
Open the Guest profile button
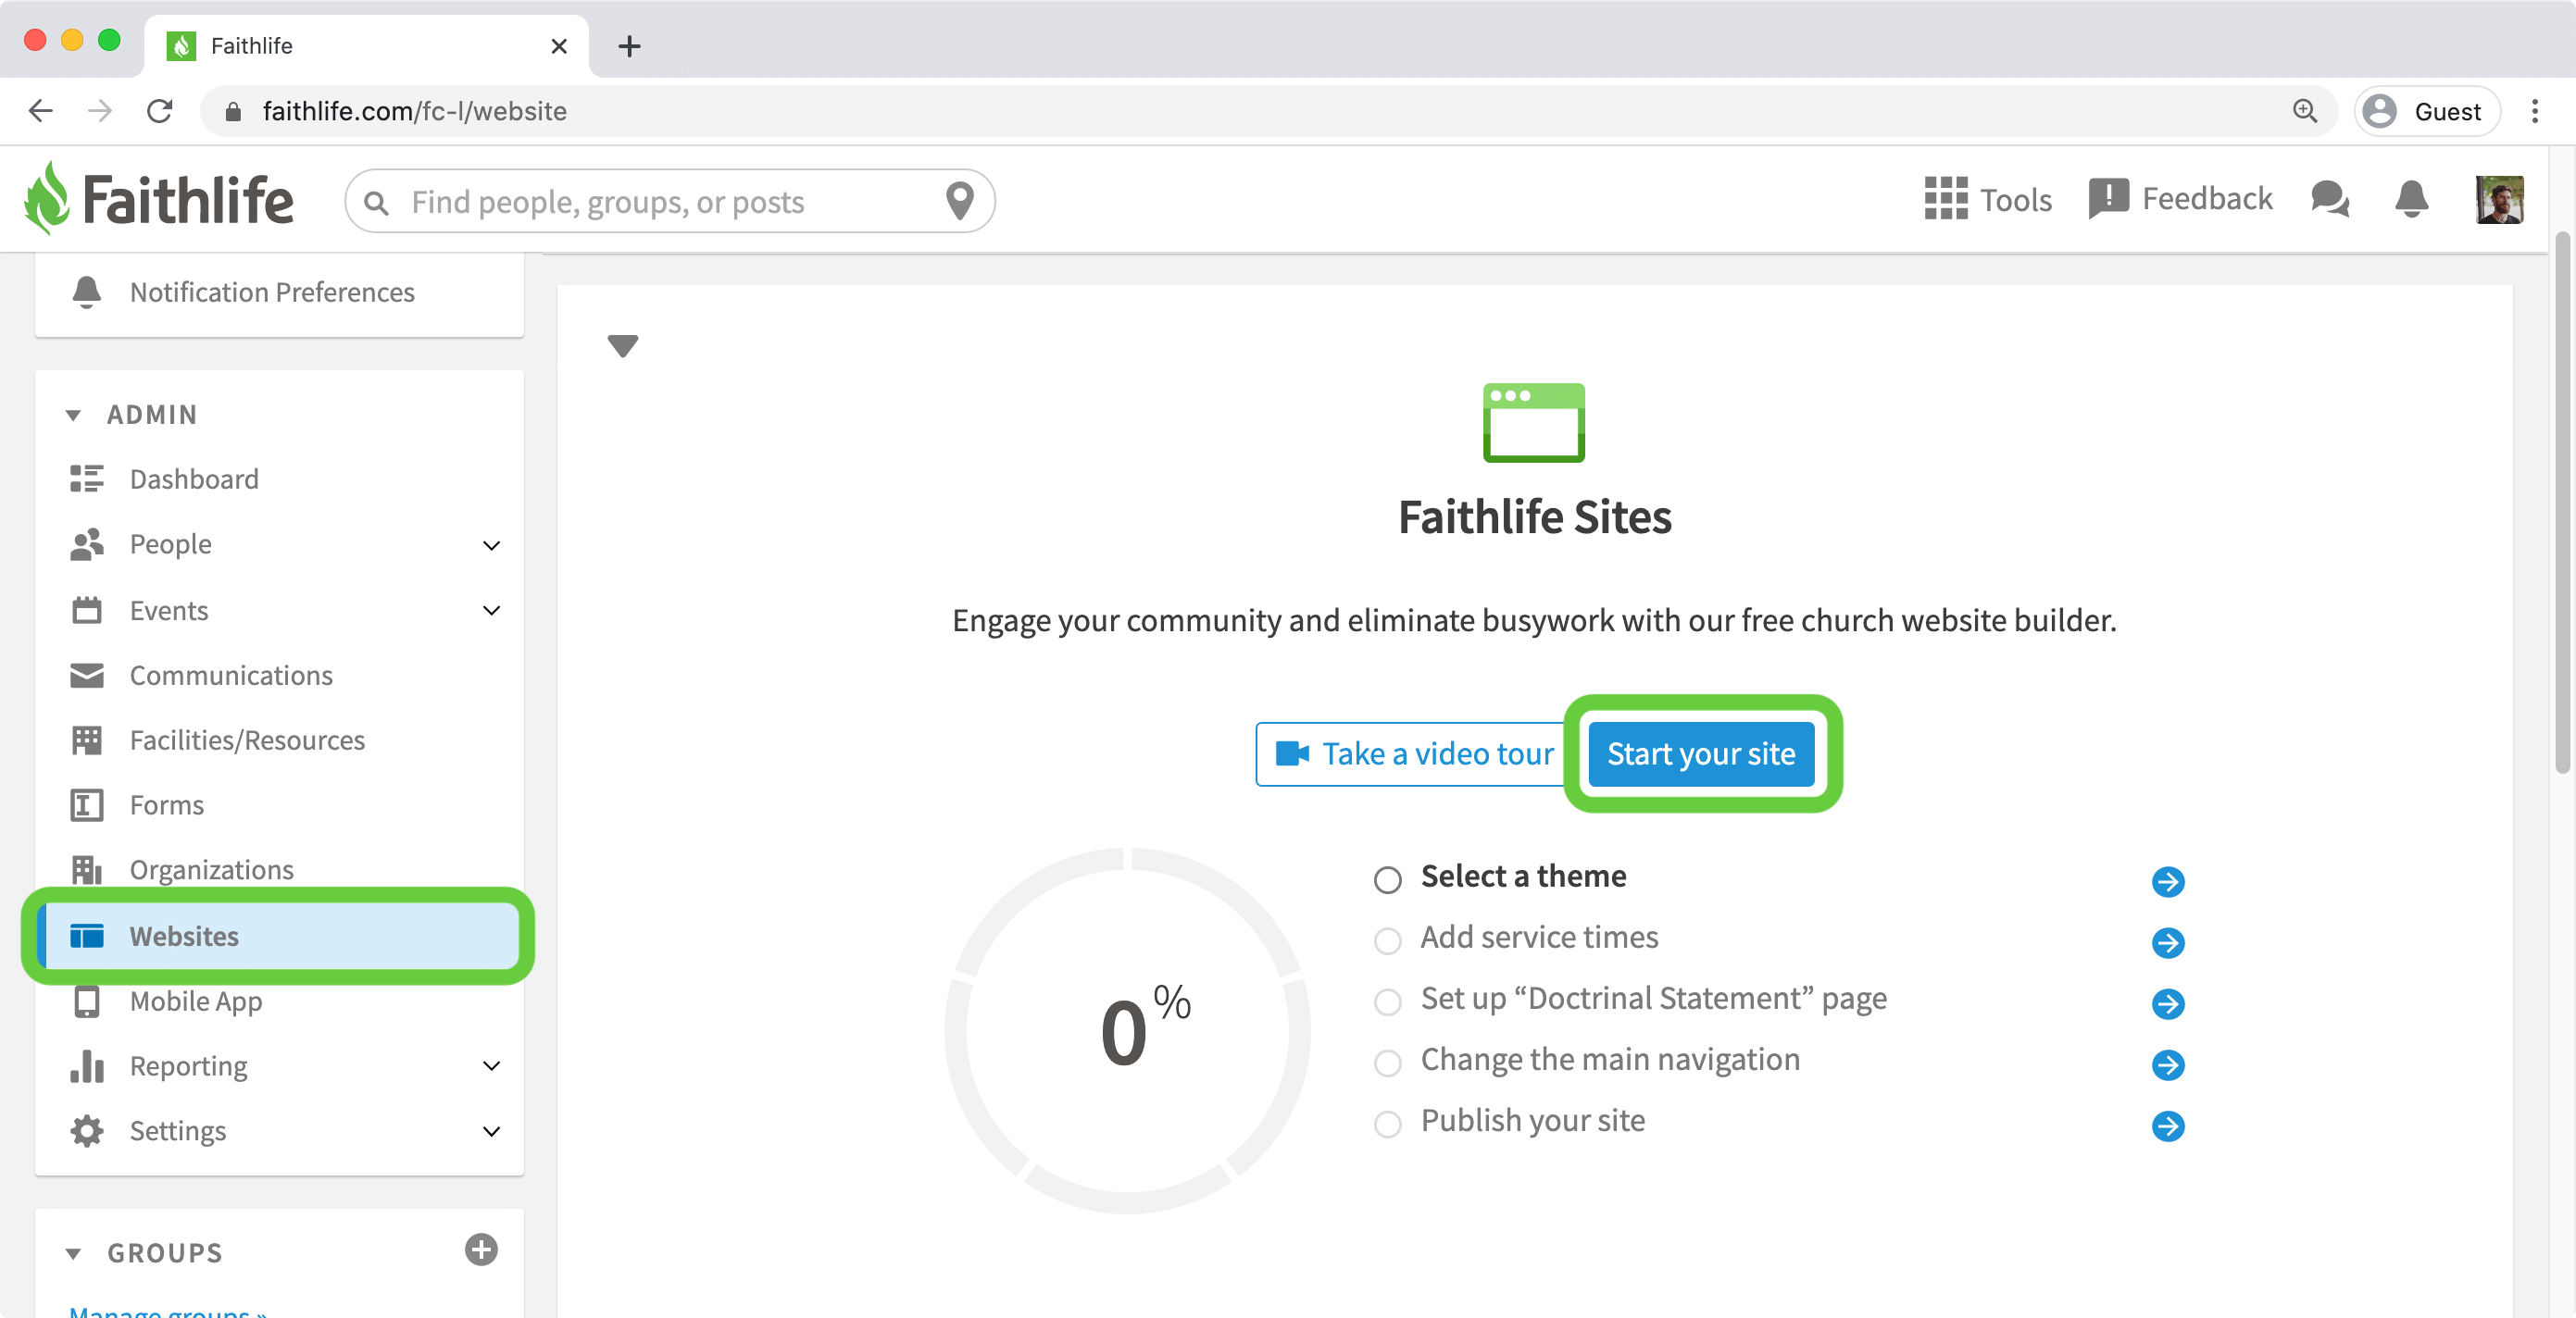[x=2427, y=111]
